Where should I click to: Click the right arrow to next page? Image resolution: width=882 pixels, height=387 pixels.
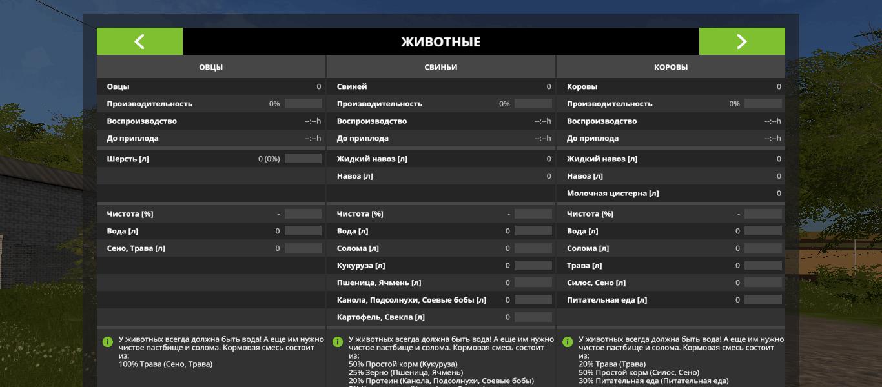pos(742,41)
